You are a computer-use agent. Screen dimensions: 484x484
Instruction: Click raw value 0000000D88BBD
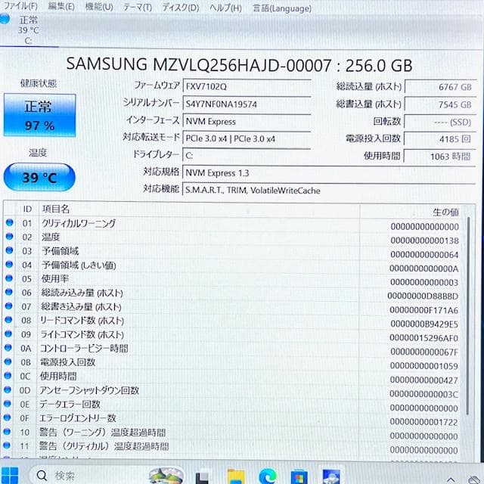pyautogui.click(x=423, y=296)
